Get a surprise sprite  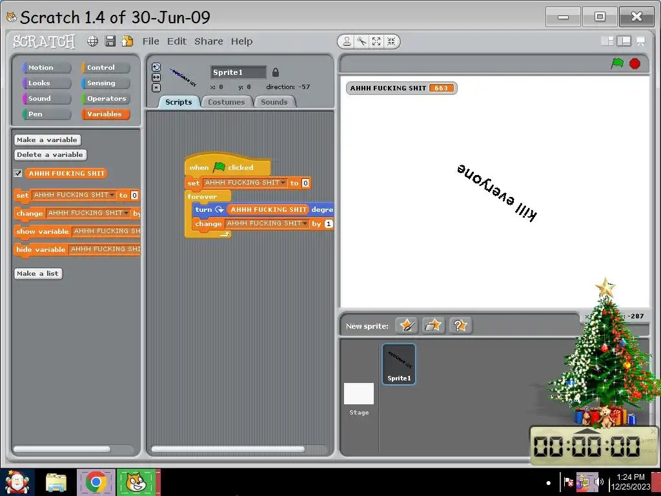click(x=460, y=325)
